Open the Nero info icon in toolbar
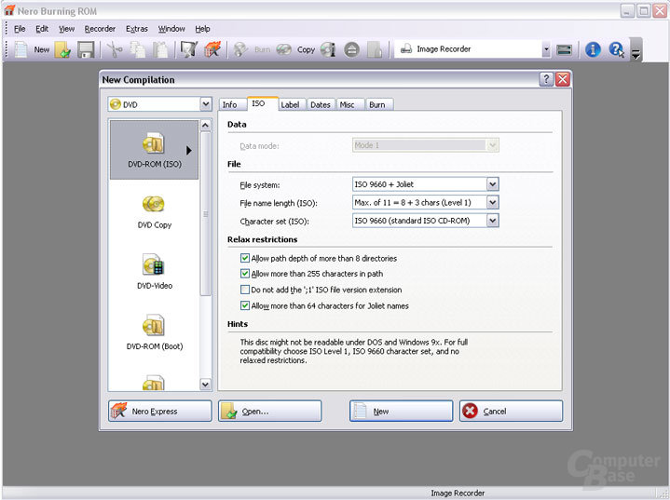This screenshot has height=500, width=670. tap(593, 50)
